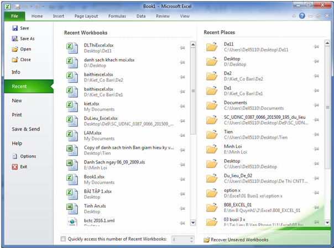Click the up arrow of Recent Workbooks scrollbar
Viewport: 334px width, 248px height.
[193, 44]
